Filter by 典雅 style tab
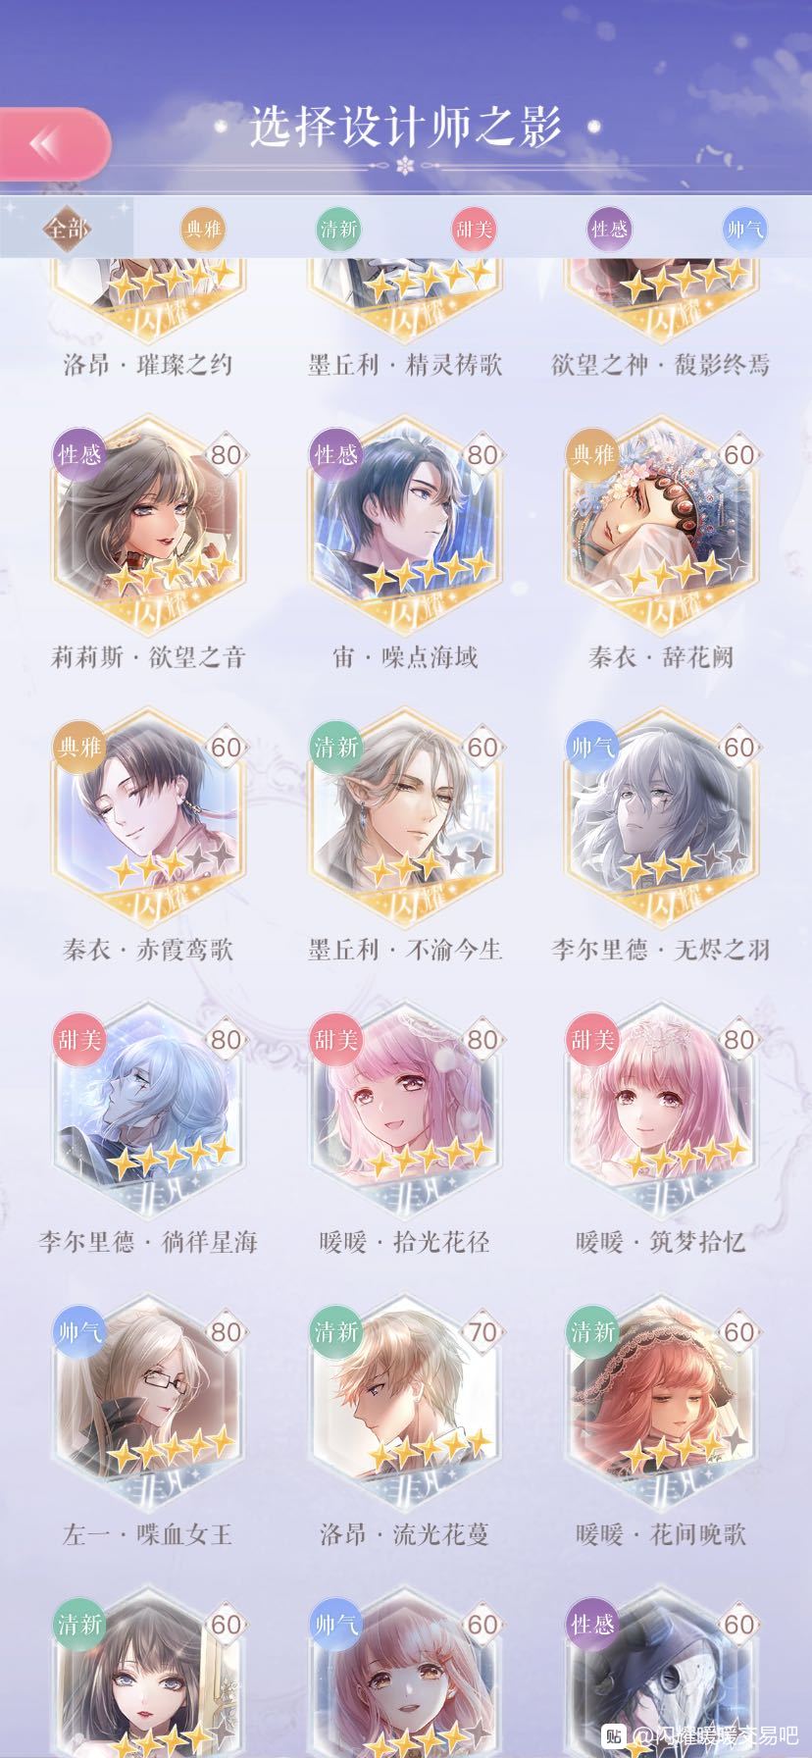The image size is (812, 1758). pos(203,231)
